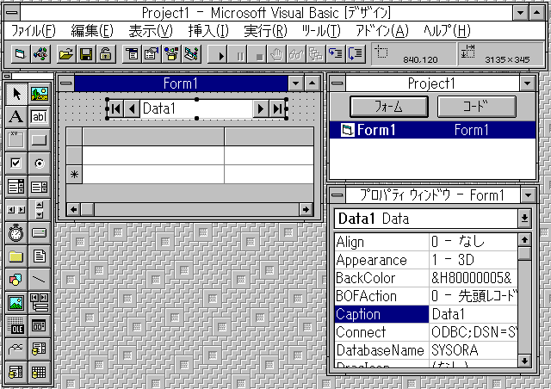Select the DirListBox folder tool
Image resolution: width=551 pixels, height=389 pixels.
pyautogui.click(x=16, y=256)
